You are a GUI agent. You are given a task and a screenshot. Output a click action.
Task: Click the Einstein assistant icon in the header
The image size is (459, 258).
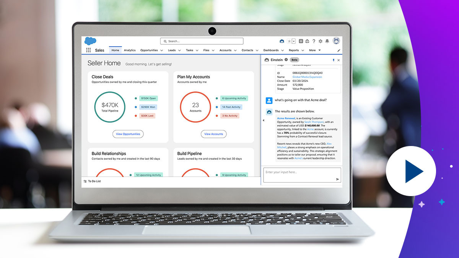[x=282, y=41]
